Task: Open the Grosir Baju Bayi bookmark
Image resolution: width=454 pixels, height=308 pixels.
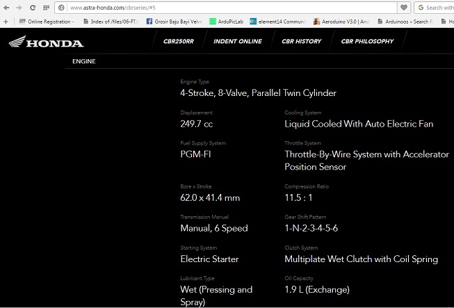Action: 175,22
